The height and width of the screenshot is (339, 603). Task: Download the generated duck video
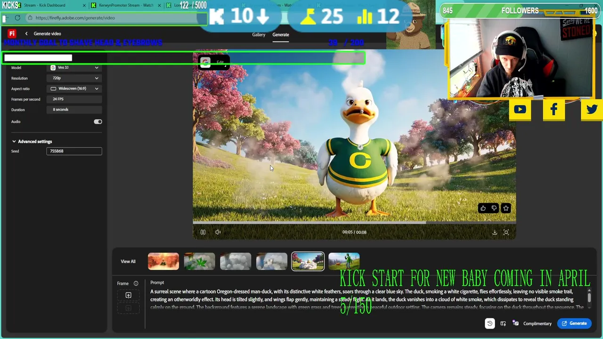point(495,232)
